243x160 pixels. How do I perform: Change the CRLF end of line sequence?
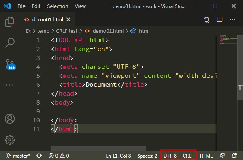point(188,156)
